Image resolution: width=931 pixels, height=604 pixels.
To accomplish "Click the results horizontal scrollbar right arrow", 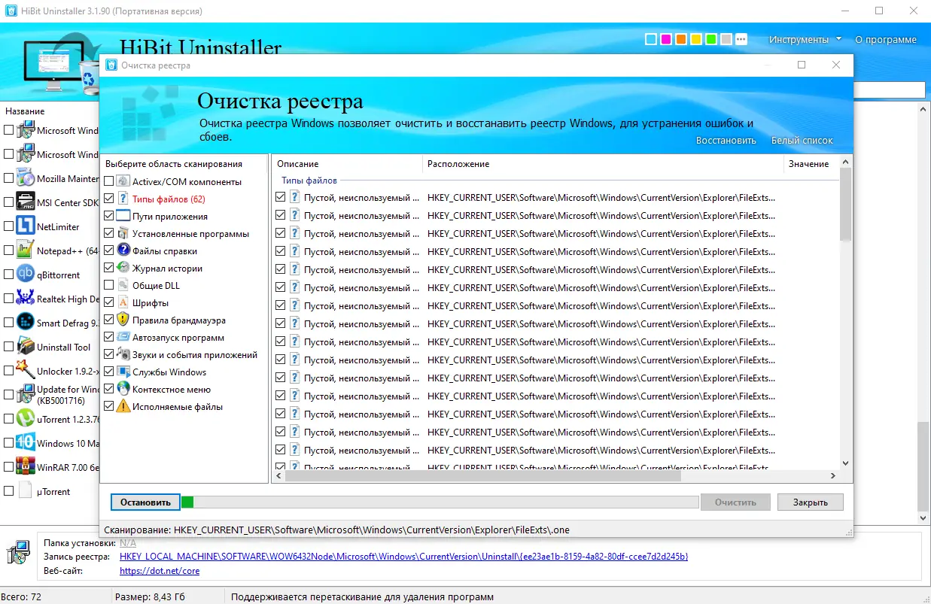I will (832, 476).
